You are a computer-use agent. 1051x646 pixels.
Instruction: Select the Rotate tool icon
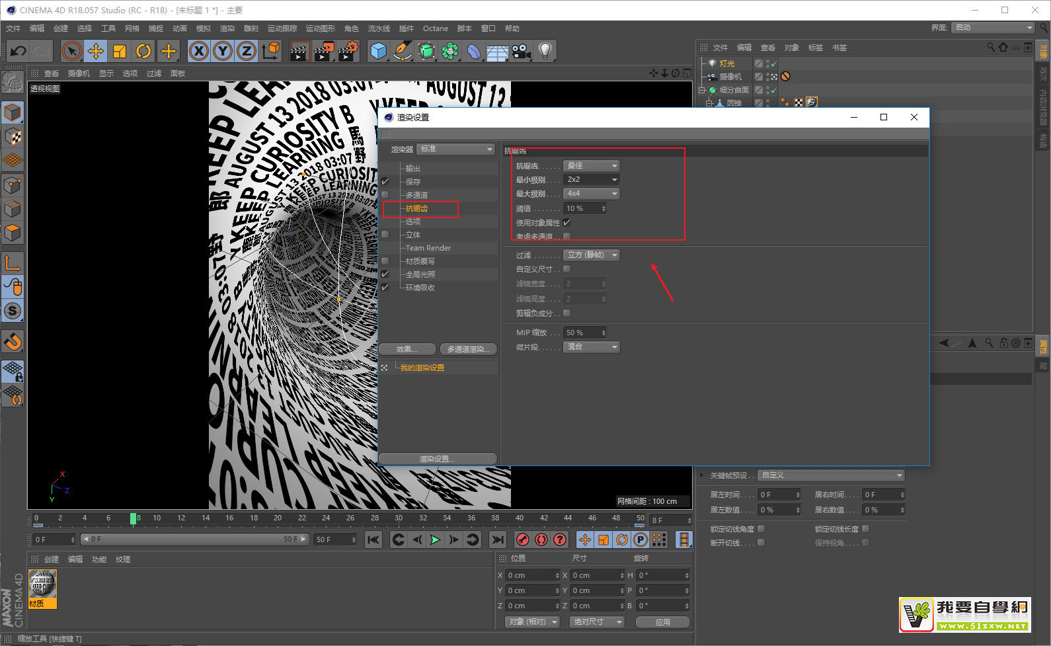[143, 51]
